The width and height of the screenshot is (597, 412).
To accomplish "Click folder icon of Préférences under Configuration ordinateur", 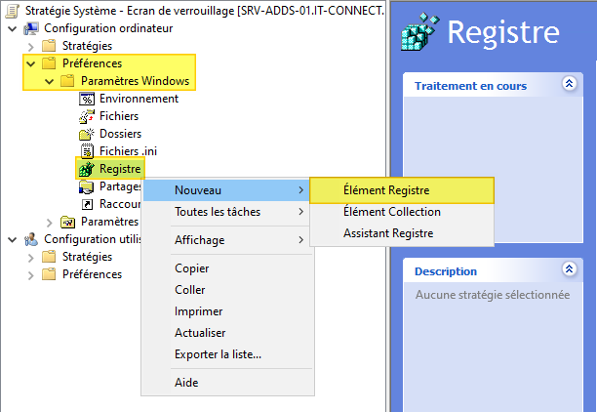I will (49, 63).
